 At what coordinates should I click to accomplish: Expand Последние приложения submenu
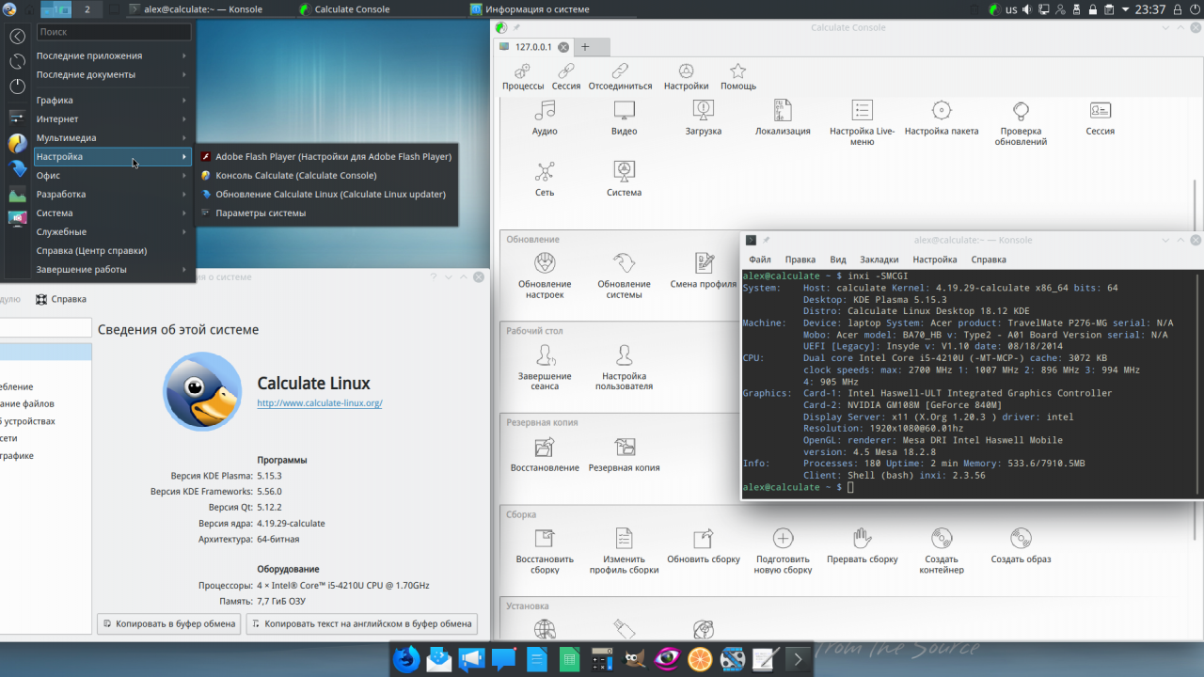112,55
